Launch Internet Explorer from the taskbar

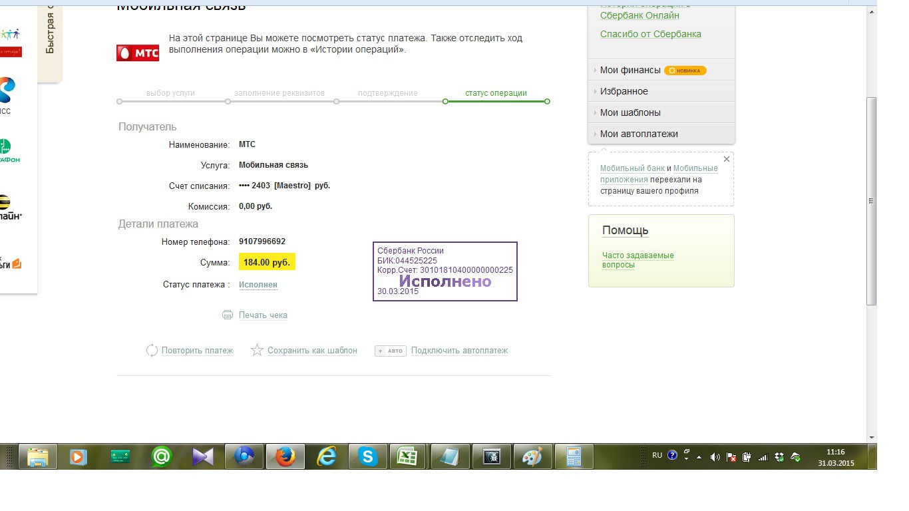[327, 456]
